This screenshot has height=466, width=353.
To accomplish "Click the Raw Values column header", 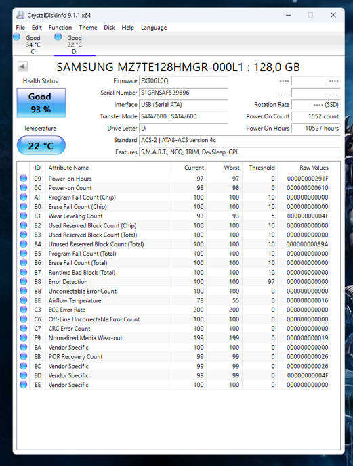I will tap(314, 168).
